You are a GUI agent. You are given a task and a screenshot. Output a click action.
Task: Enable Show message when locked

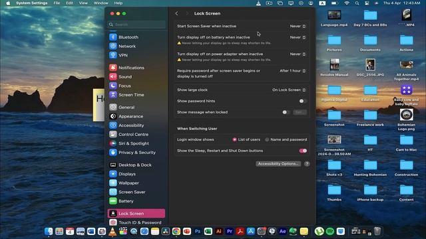[x=286, y=112]
